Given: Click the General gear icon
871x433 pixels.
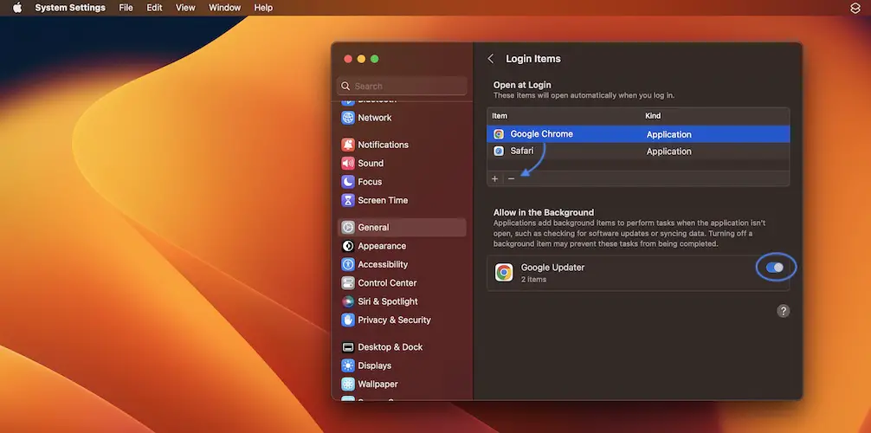Looking at the screenshot, I should click(x=348, y=228).
